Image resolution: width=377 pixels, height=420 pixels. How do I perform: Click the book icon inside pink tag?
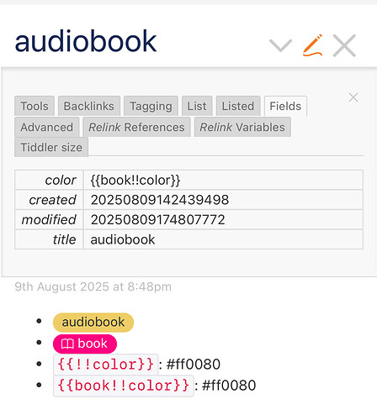[67, 344]
